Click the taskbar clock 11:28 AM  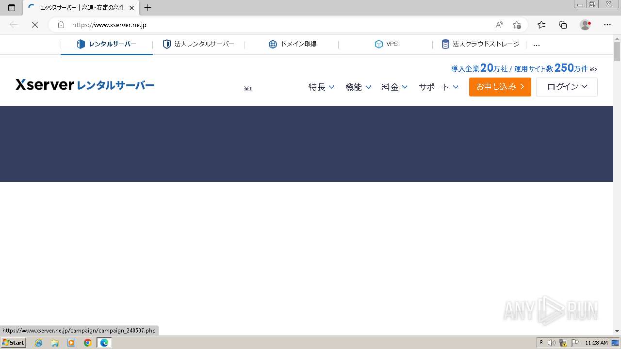[596, 343]
